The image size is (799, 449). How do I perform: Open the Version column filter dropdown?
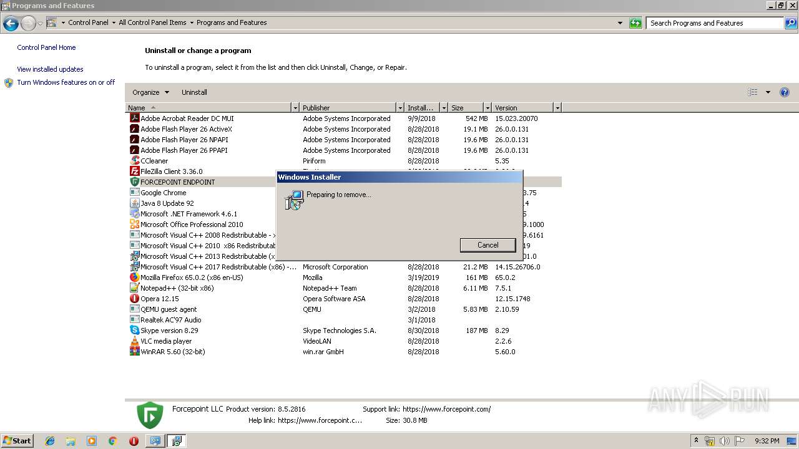click(x=557, y=108)
